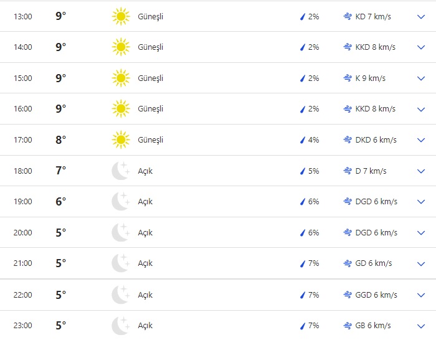The image size is (436, 340).
Task: Click the raindrop icon beside 2% at 14:00
Action: point(303,47)
